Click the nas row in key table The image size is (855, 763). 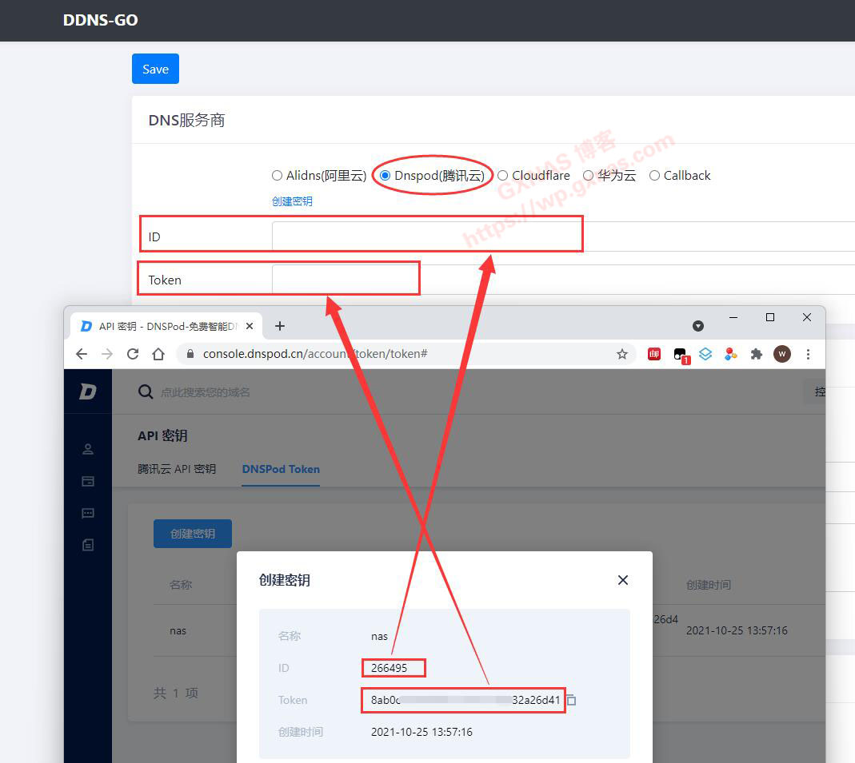point(178,630)
